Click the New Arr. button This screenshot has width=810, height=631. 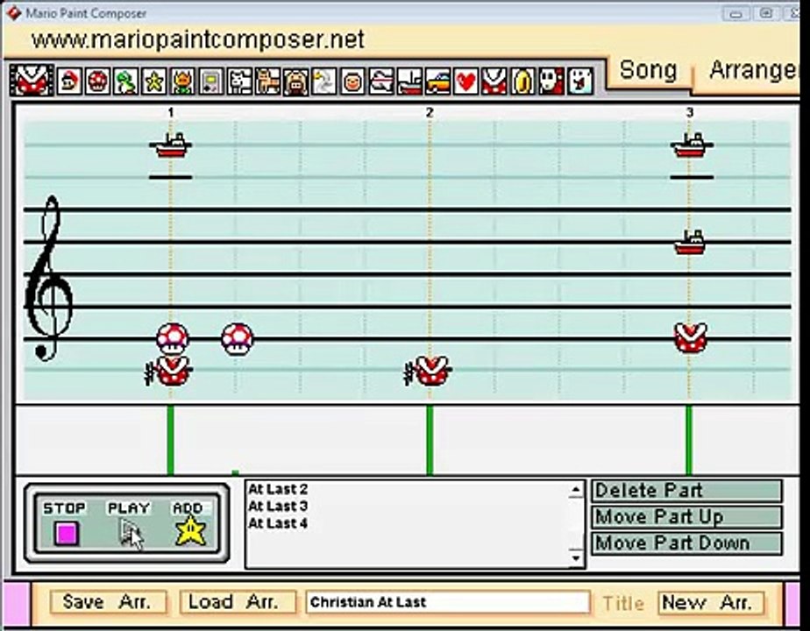click(711, 603)
